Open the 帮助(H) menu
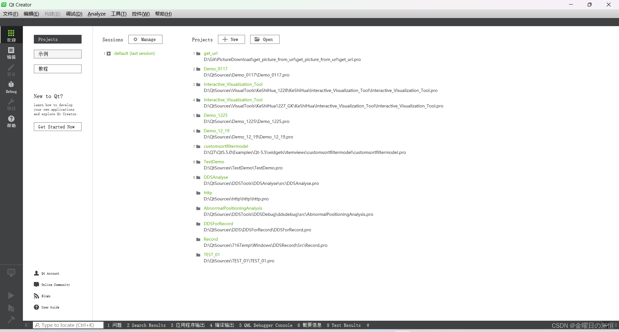Image resolution: width=619 pixels, height=332 pixels. pos(163,14)
